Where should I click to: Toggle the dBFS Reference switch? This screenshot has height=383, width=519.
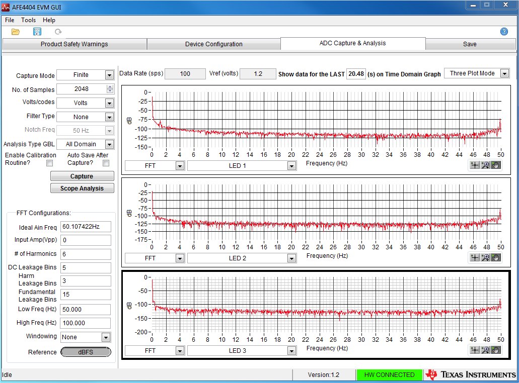tap(86, 352)
